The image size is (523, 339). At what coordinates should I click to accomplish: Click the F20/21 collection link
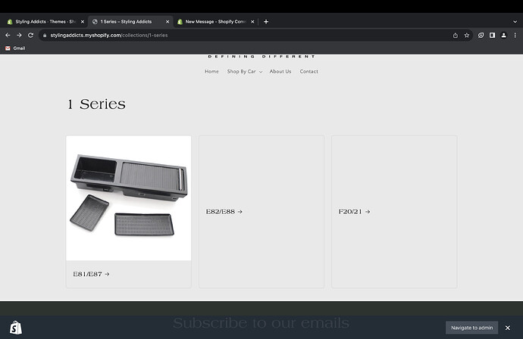tap(354, 211)
